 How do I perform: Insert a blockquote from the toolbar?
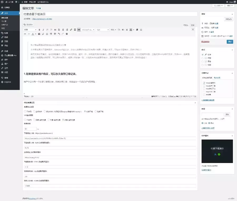pos(55,30)
